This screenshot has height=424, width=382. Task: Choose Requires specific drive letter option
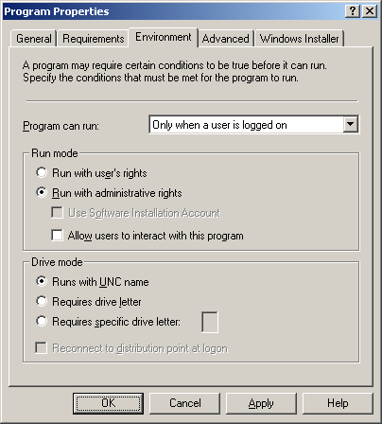tap(108, 322)
